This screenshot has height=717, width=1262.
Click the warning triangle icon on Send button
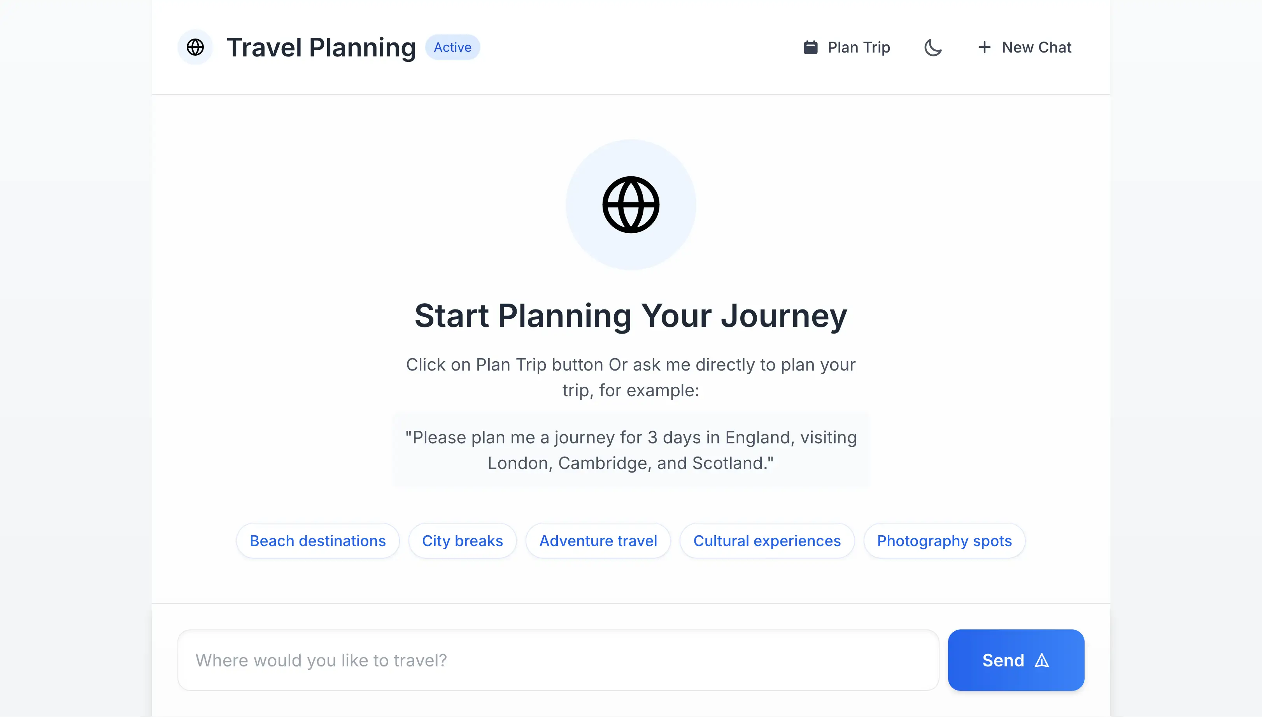tap(1043, 661)
